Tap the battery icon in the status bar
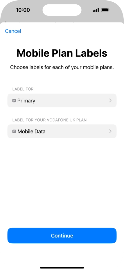The width and height of the screenshot is (124, 271). (105, 10)
